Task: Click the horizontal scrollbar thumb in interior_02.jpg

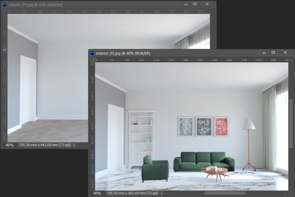Action: click(x=225, y=193)
